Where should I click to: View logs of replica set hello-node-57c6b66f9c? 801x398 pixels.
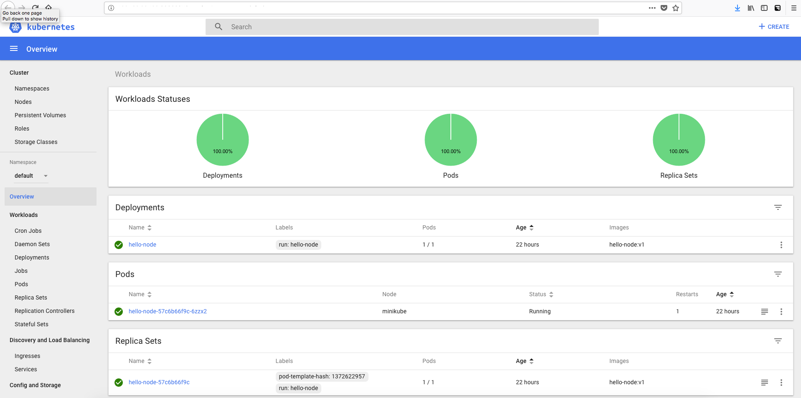tap(764, 383)
